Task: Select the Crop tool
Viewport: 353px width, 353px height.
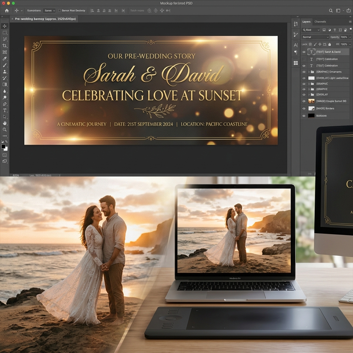Action: point(4,46)
